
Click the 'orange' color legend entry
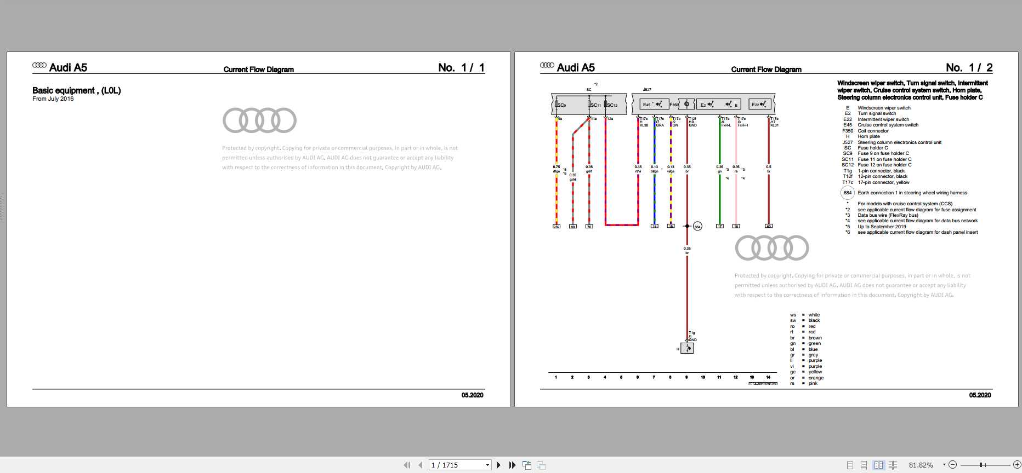tap(816, 378)
